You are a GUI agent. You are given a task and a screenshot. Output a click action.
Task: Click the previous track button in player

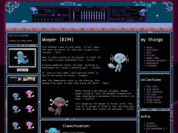point(35,19)
